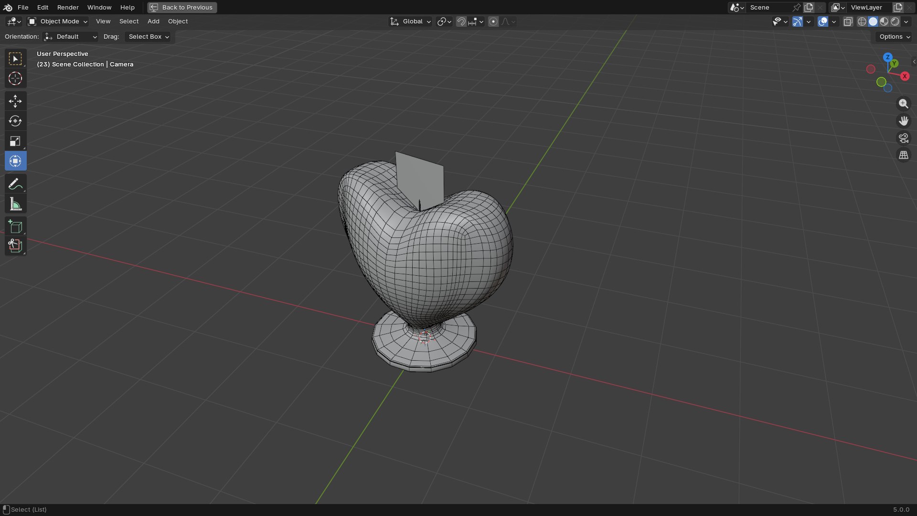Image resolution: width=917 pixels, height=516 pixels.
Task: Select the Transform tool
Action: pos(15,161)
